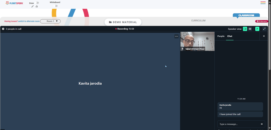
Task: Close the chat side panel
Action: point(264,36)
